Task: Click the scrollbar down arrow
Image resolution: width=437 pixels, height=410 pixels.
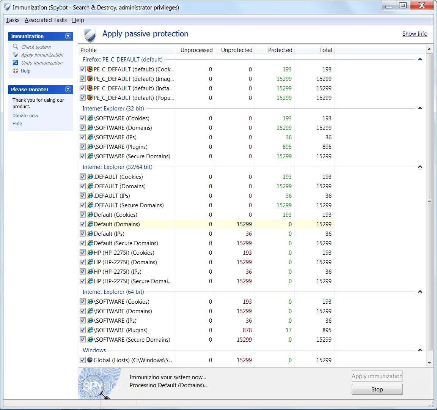Action: point(429,363)
